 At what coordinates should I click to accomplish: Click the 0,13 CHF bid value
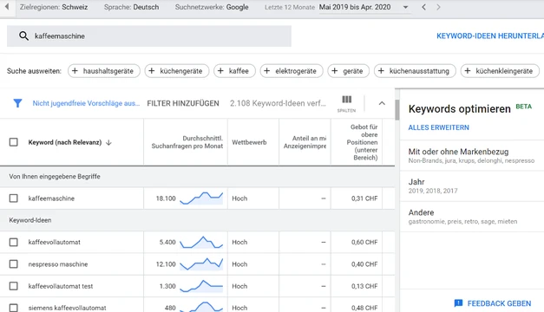pos(364,286)
